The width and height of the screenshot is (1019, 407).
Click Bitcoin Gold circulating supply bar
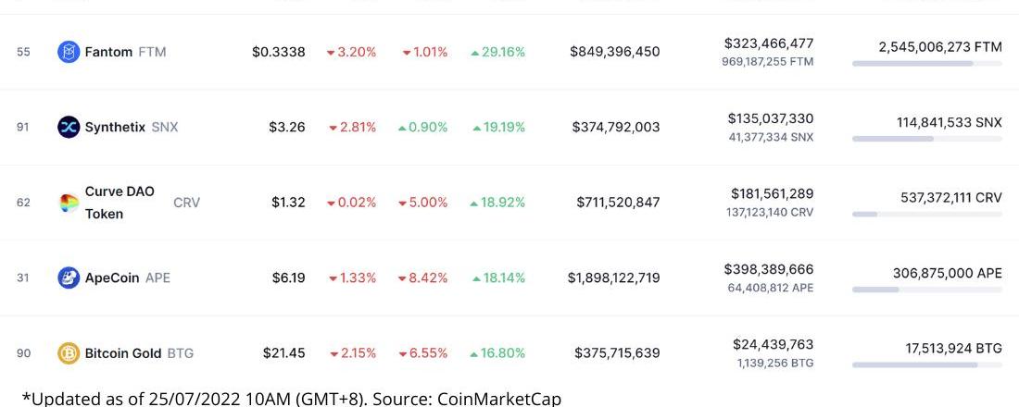pos(926,364)
